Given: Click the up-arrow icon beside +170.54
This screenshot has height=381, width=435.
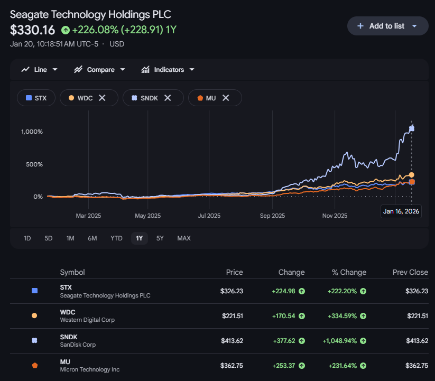Looking at the screenshot, I should tap(302, 316).
